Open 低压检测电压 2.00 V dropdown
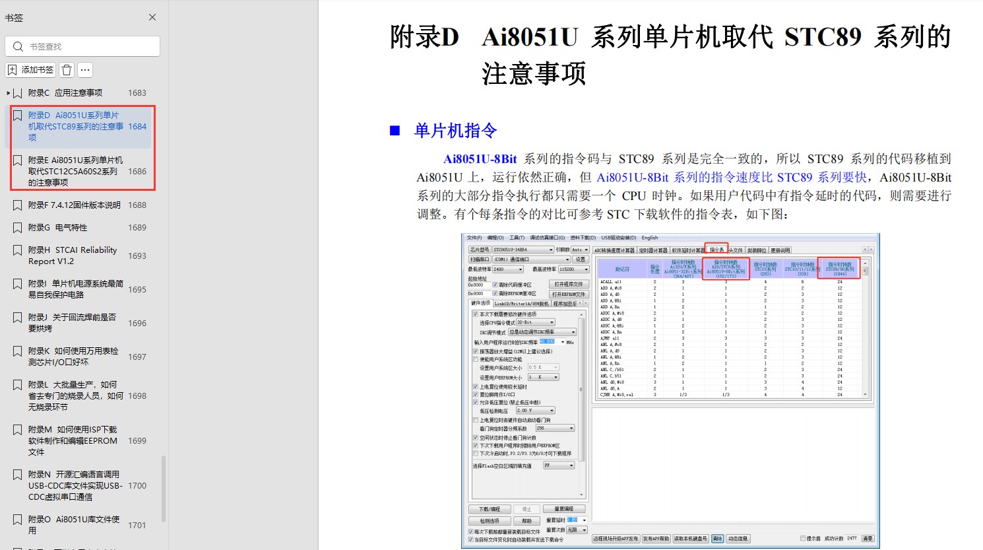This screenshot has height=550, width=983. [x=535, y=411]
